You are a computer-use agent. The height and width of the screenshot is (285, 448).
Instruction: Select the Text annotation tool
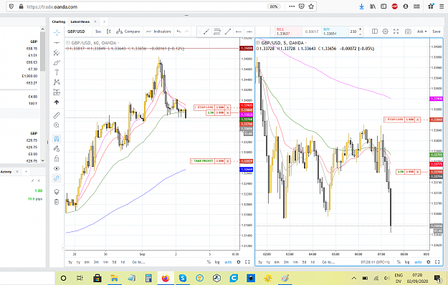coord(57,72)
